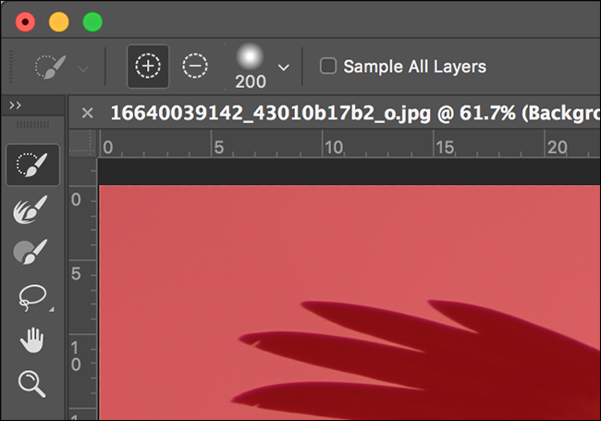Screen dimensions: 601x421
Task: Click the red close window button
Action: [25, 22]
